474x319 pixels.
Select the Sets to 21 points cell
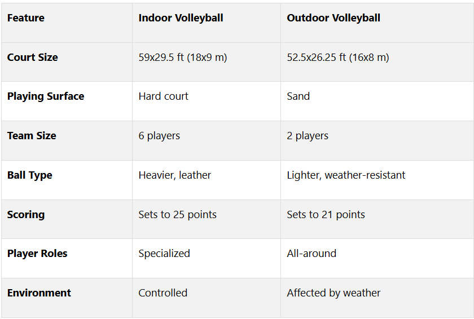click(x=326, y=215)
